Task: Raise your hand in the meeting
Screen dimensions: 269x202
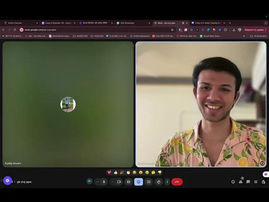Action: pos(159,182)
